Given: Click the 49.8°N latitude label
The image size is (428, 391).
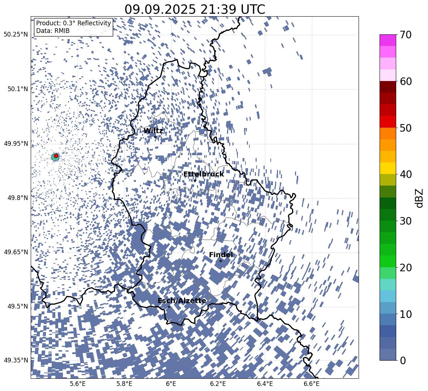Looking at the screenshot, I should coord(18,197).
